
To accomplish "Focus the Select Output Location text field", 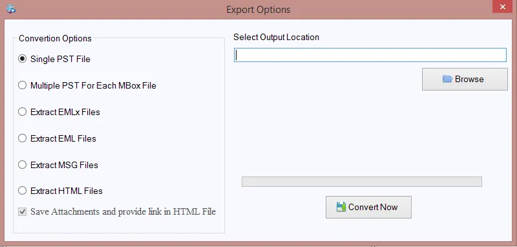I will pyautogui.click(x=370, y=55).
